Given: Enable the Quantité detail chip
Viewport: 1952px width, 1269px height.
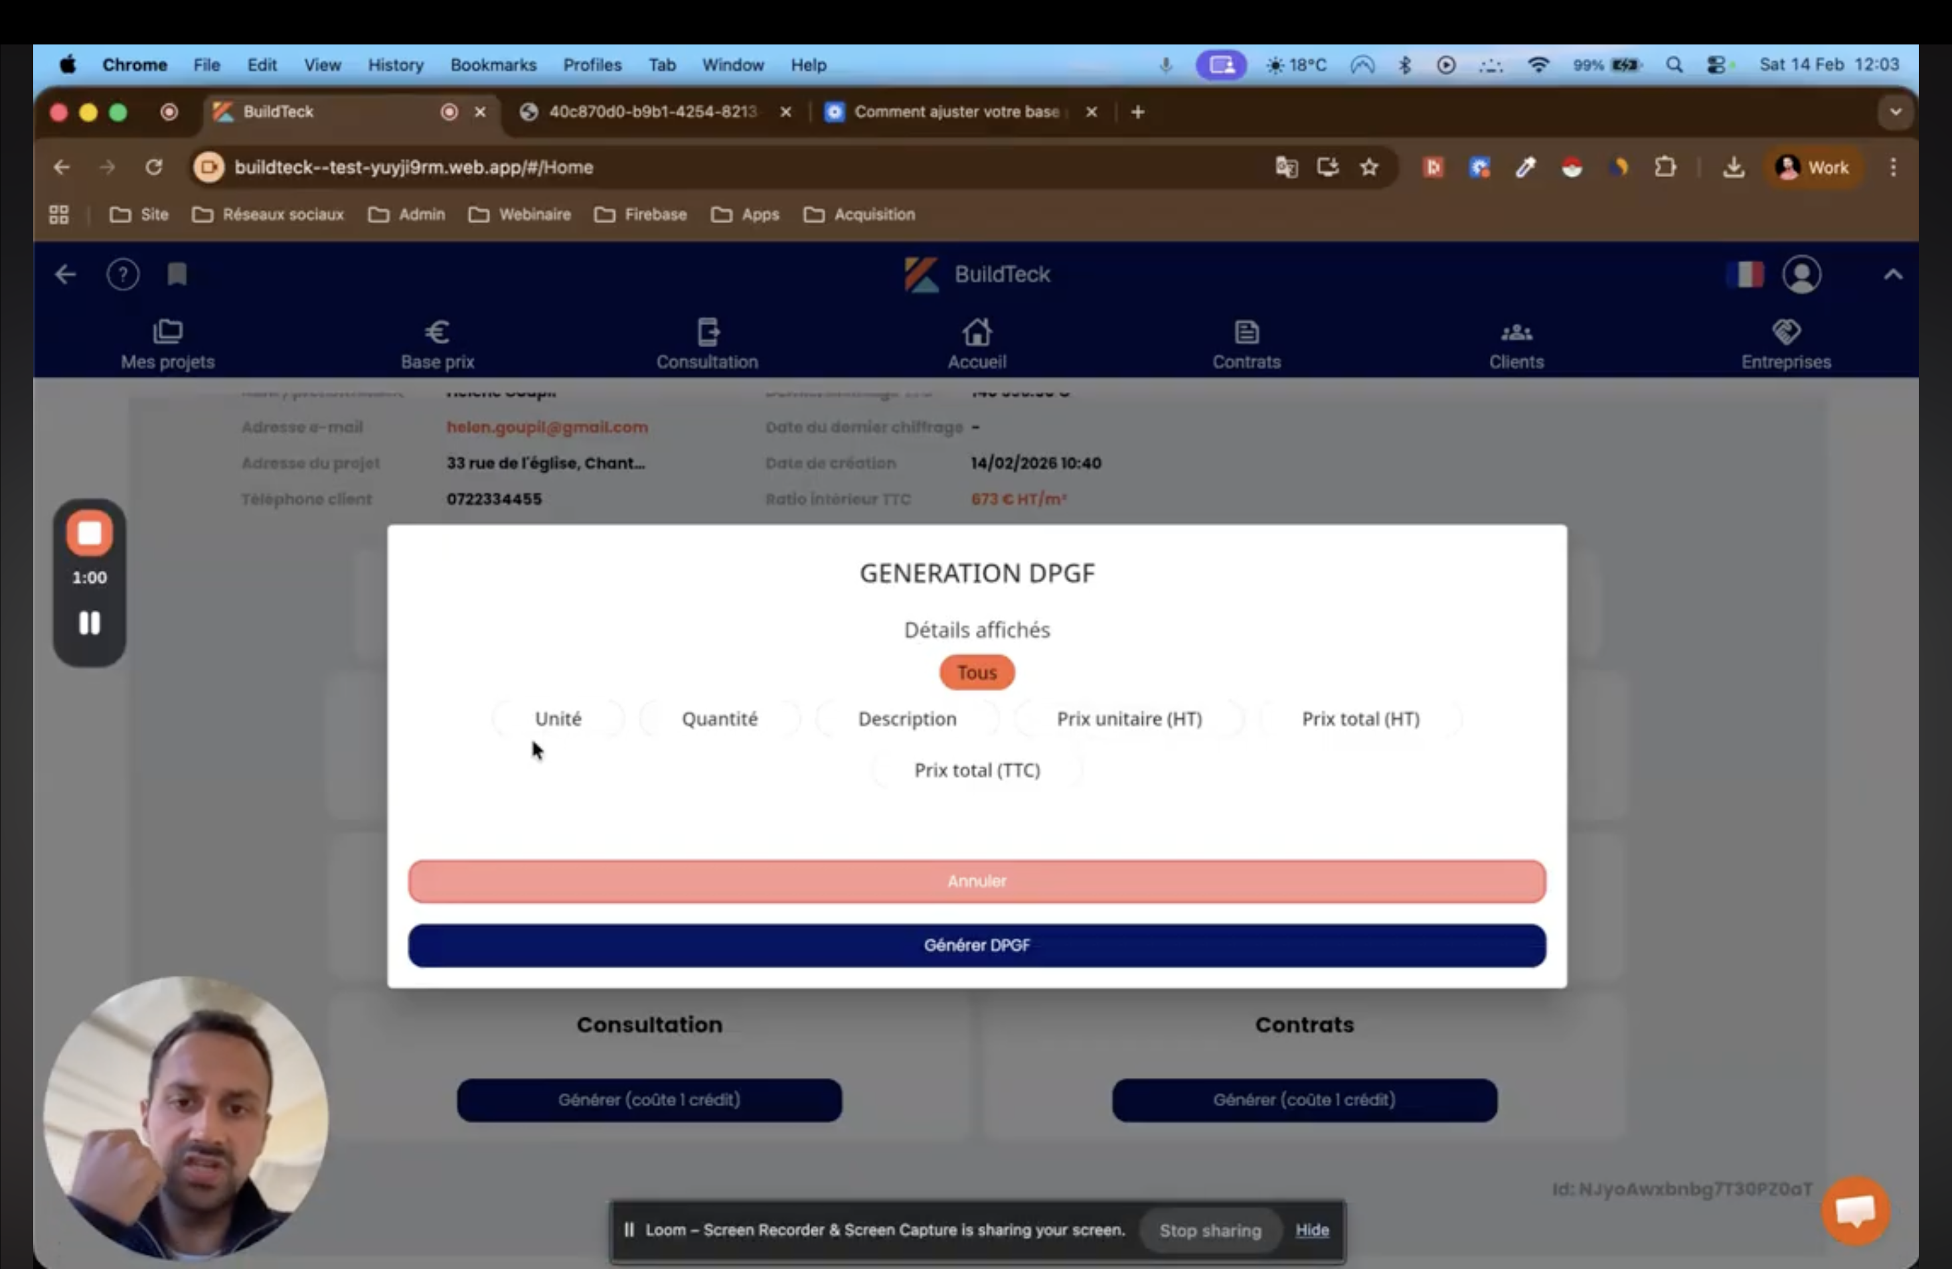Looking at the screenshot, I should click(719, 719).
